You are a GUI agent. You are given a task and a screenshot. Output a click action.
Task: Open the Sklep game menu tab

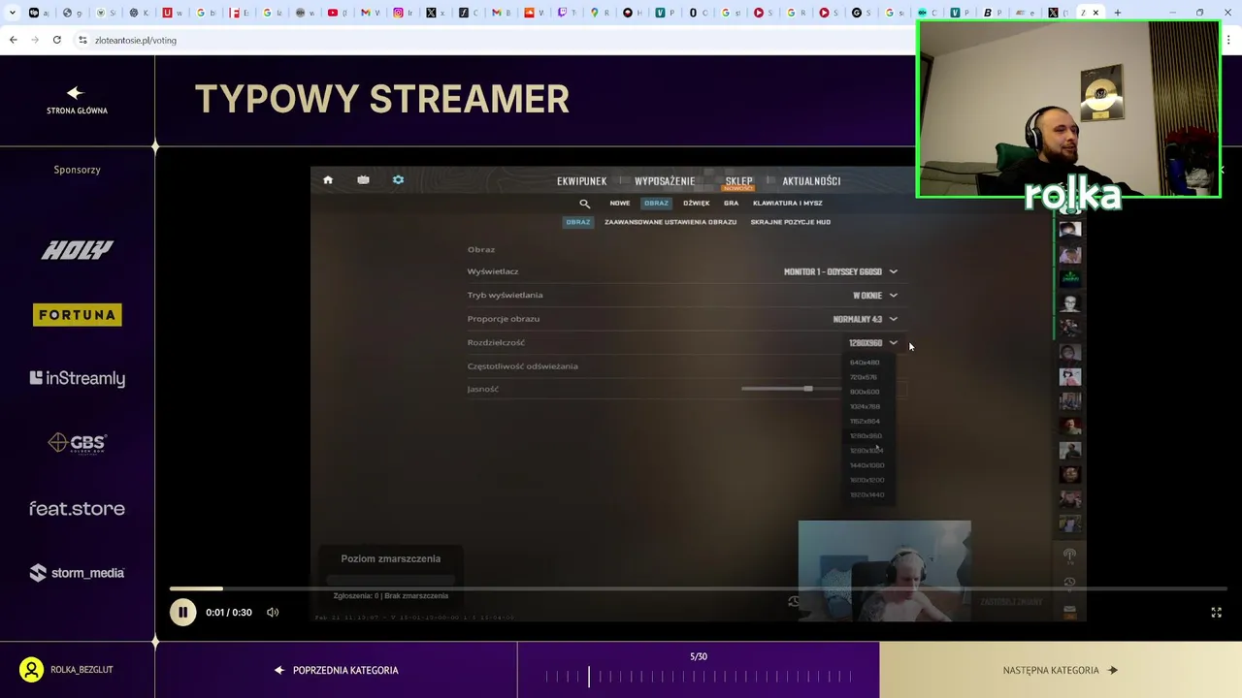[738, 181]
